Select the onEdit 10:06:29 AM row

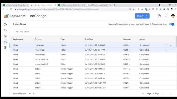pos(93,78)
